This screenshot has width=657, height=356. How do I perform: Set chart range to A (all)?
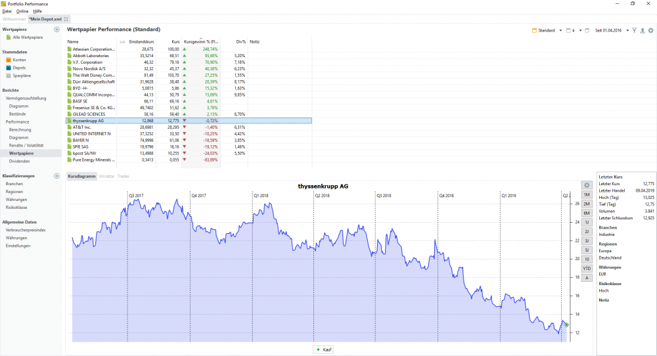pos(587,278)
